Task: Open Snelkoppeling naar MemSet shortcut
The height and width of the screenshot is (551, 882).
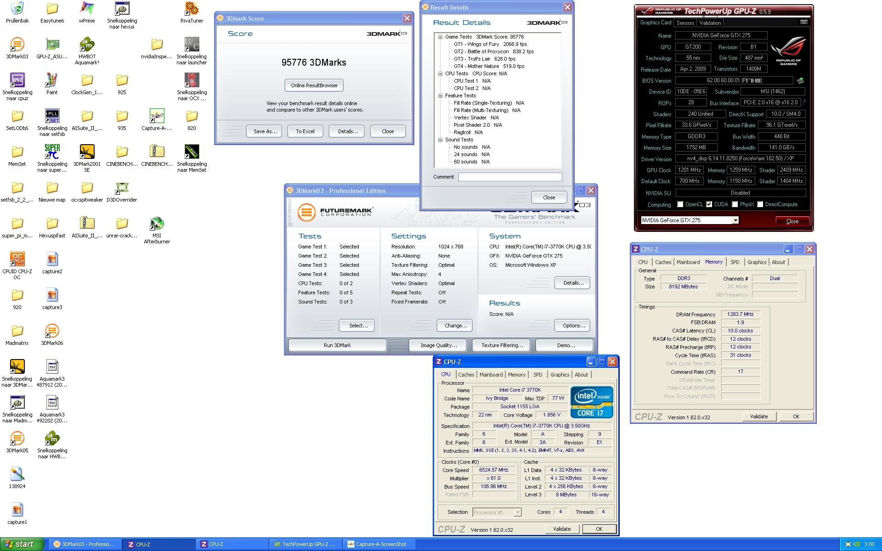Action: coord(192,158)
